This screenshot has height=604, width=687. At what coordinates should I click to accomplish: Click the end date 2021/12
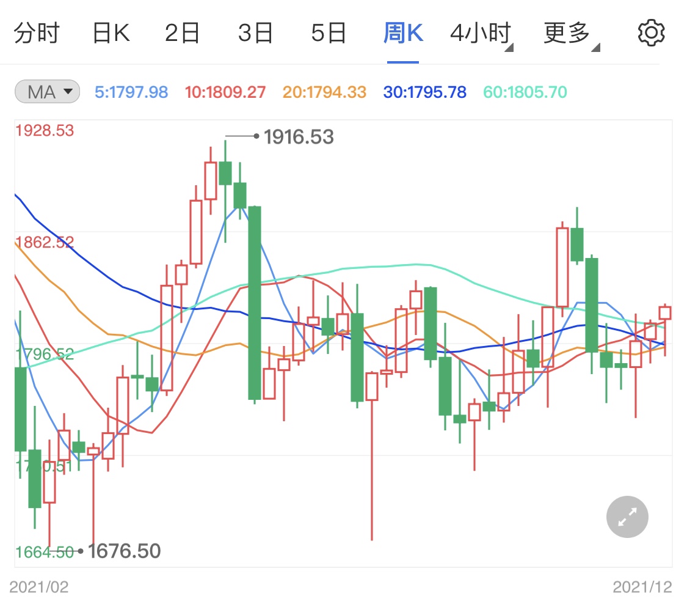pos(642,587)
